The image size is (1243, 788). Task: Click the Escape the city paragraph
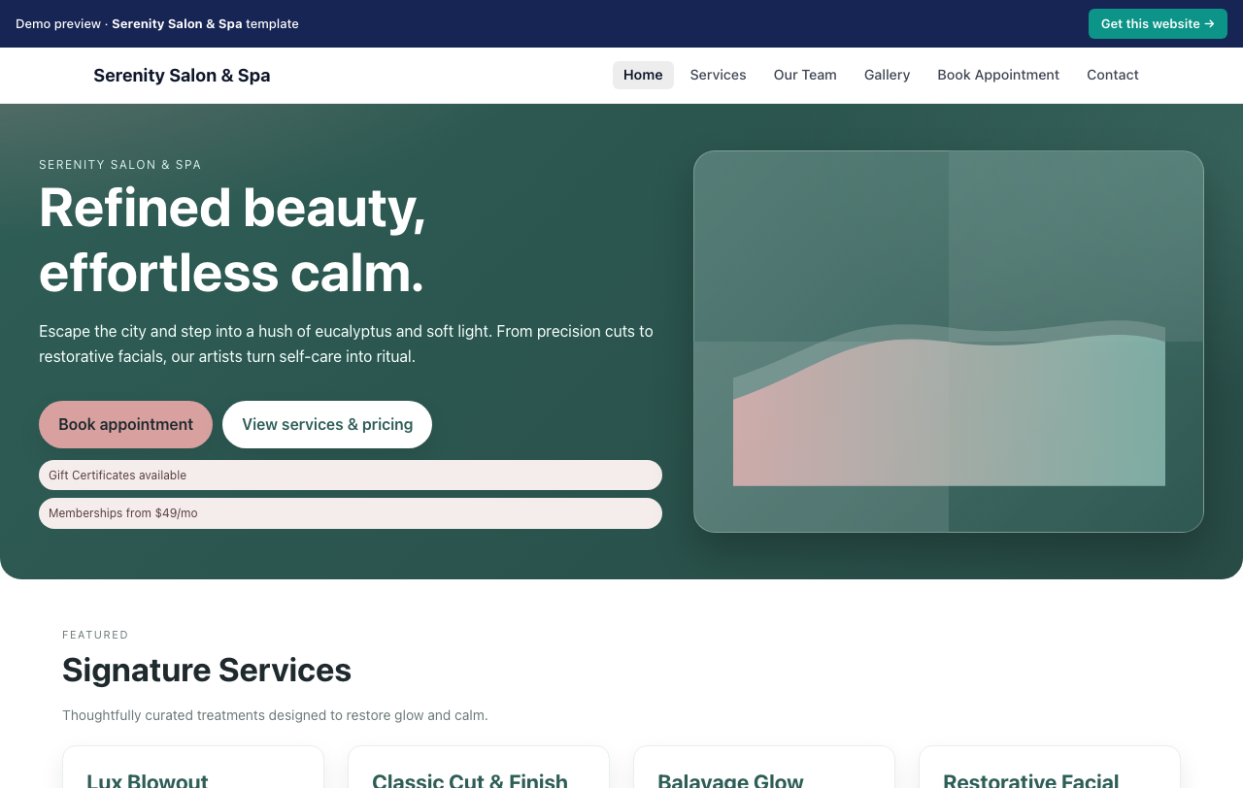346,344
